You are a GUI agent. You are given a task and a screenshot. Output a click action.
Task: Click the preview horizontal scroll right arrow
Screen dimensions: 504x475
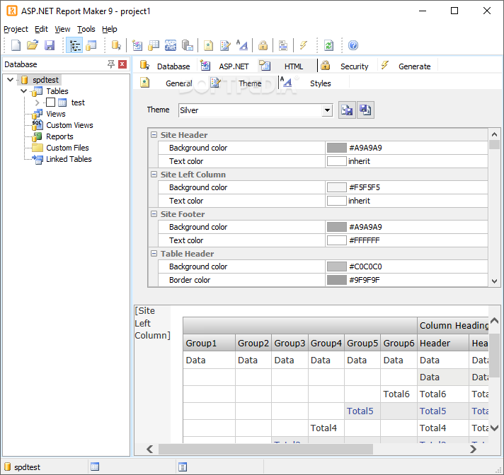click(x=473, y=449)
